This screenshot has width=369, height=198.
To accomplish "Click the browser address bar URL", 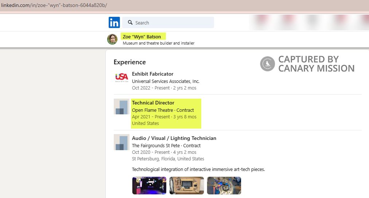I will tap(54, 5).
